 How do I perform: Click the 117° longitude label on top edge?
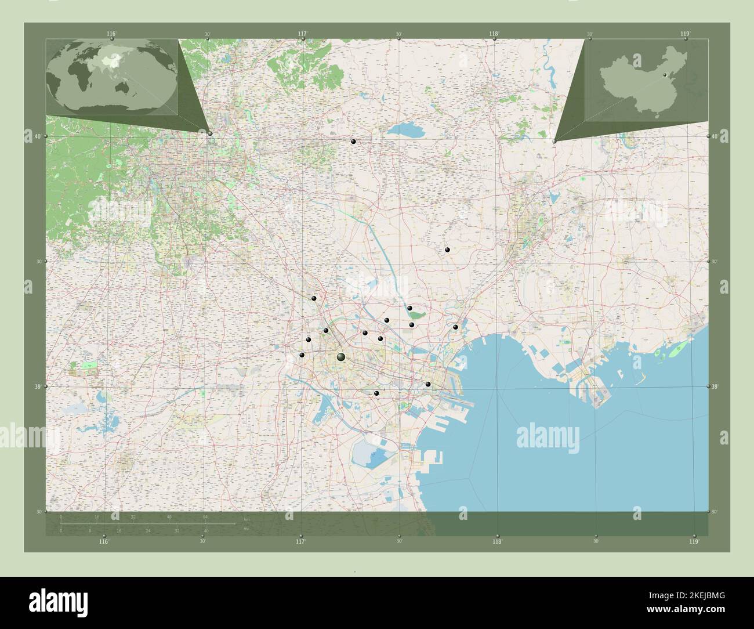pyautogui.click(x=302, y=34)
